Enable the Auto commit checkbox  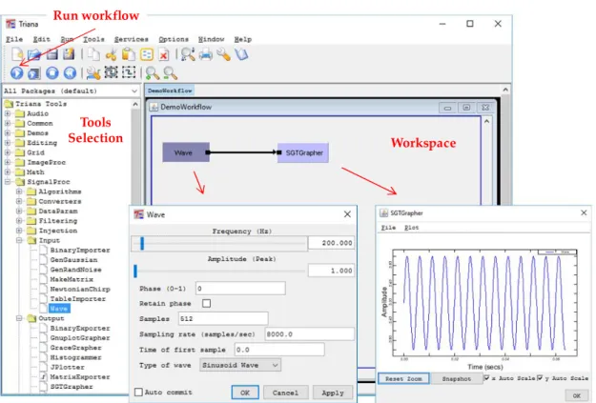coord(138,392)
